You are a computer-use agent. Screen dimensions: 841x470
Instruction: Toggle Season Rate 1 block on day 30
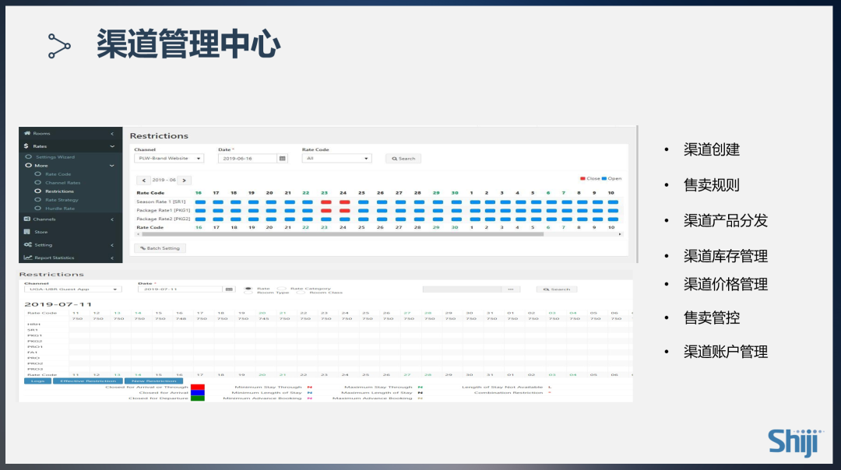[x=456, y=202]
